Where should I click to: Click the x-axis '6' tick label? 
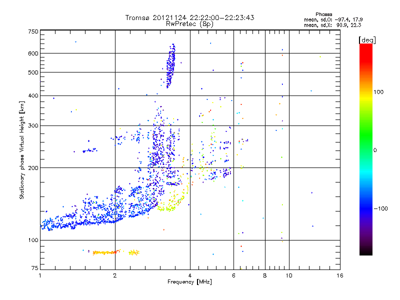click(233, 275)
